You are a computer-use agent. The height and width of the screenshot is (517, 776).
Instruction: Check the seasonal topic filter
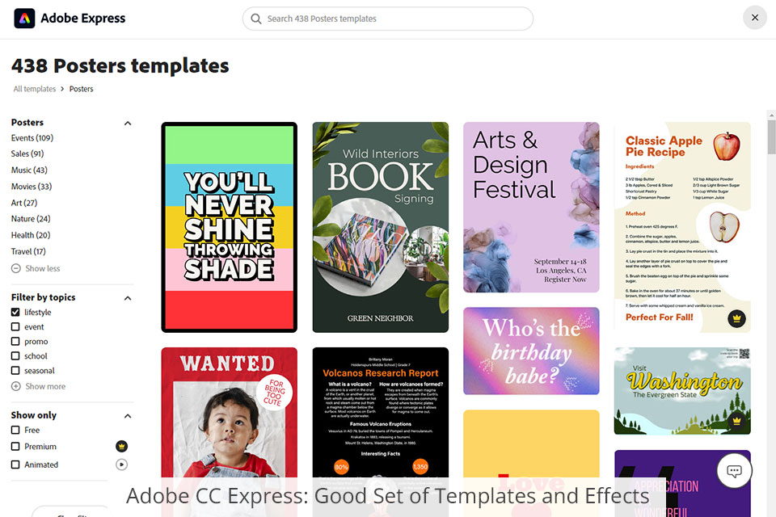click(15, 370)
